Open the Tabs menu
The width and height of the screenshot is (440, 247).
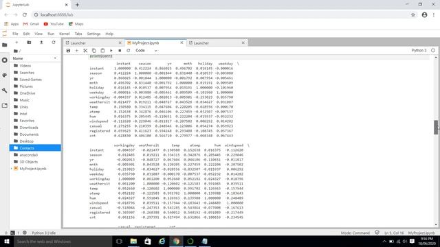point(78,34)
